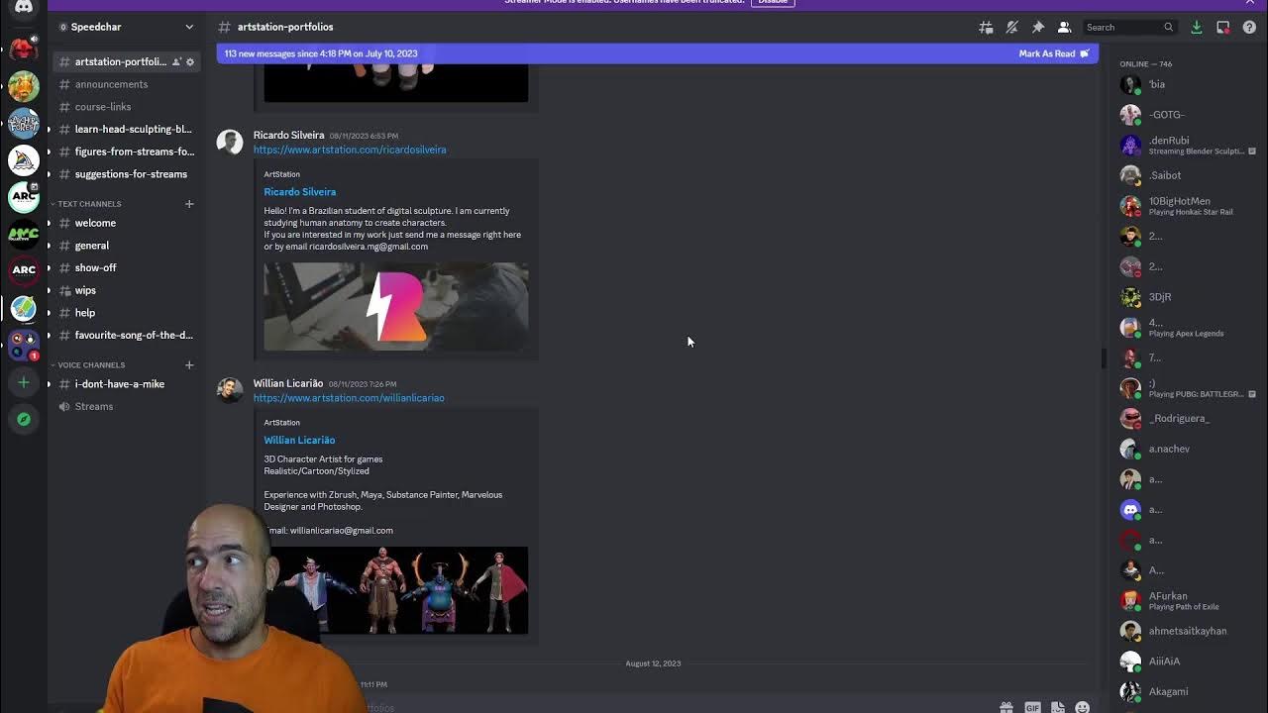Open the Help question mark icon

[x=1249, y=28]
